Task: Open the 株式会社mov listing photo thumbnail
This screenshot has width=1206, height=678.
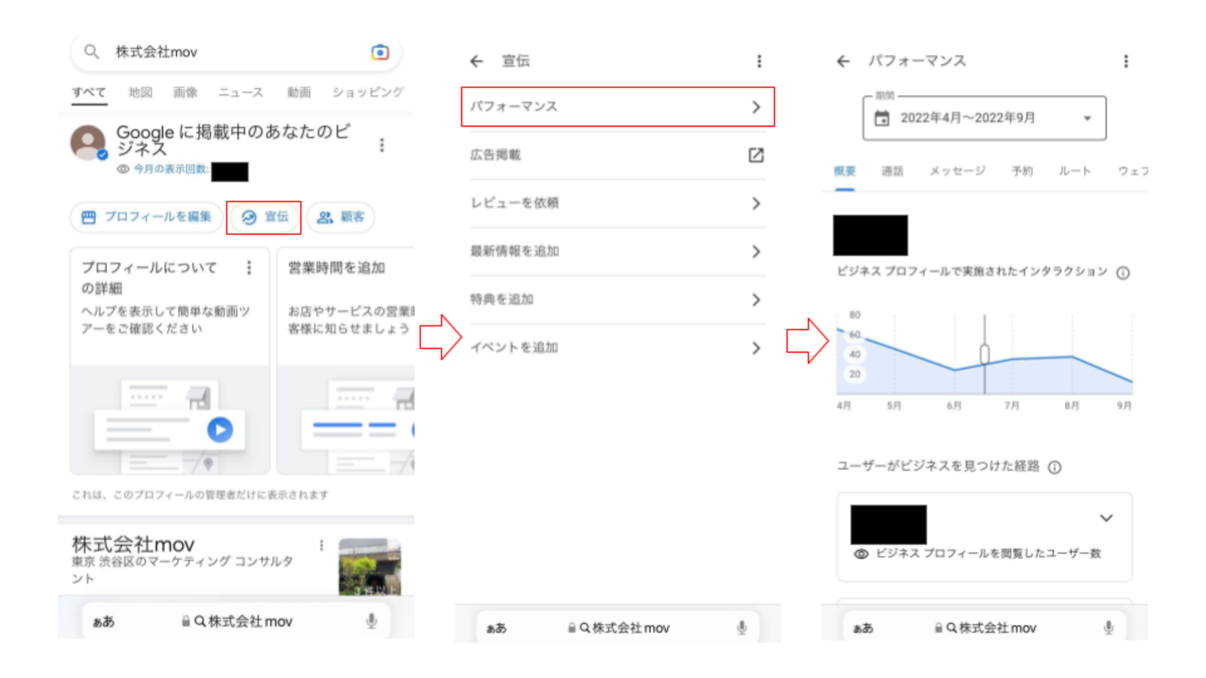Action: pos(369,567)
